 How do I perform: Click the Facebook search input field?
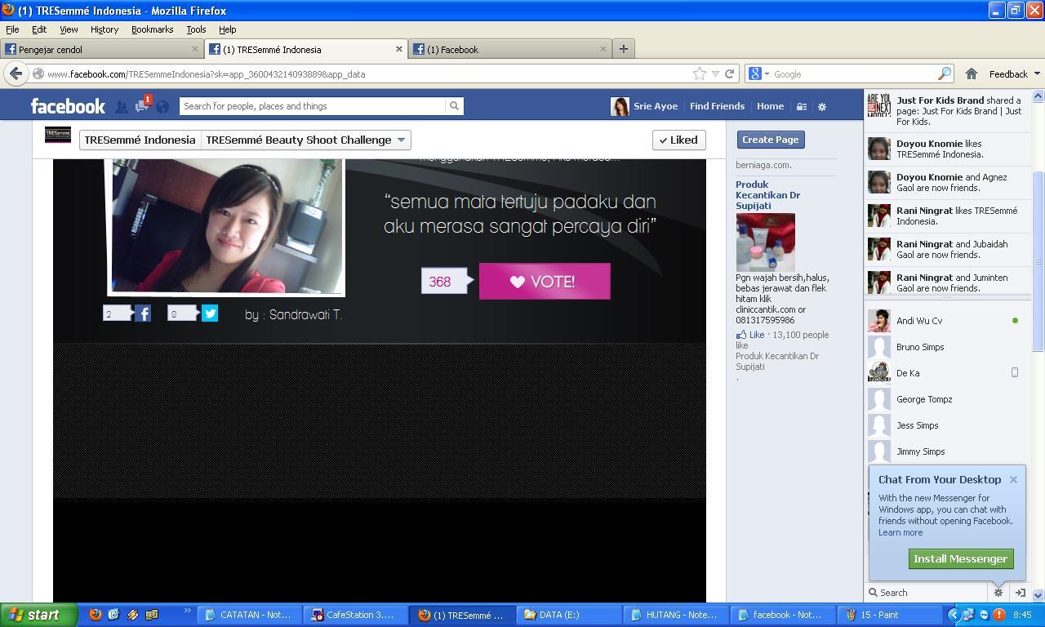point(313,106)
